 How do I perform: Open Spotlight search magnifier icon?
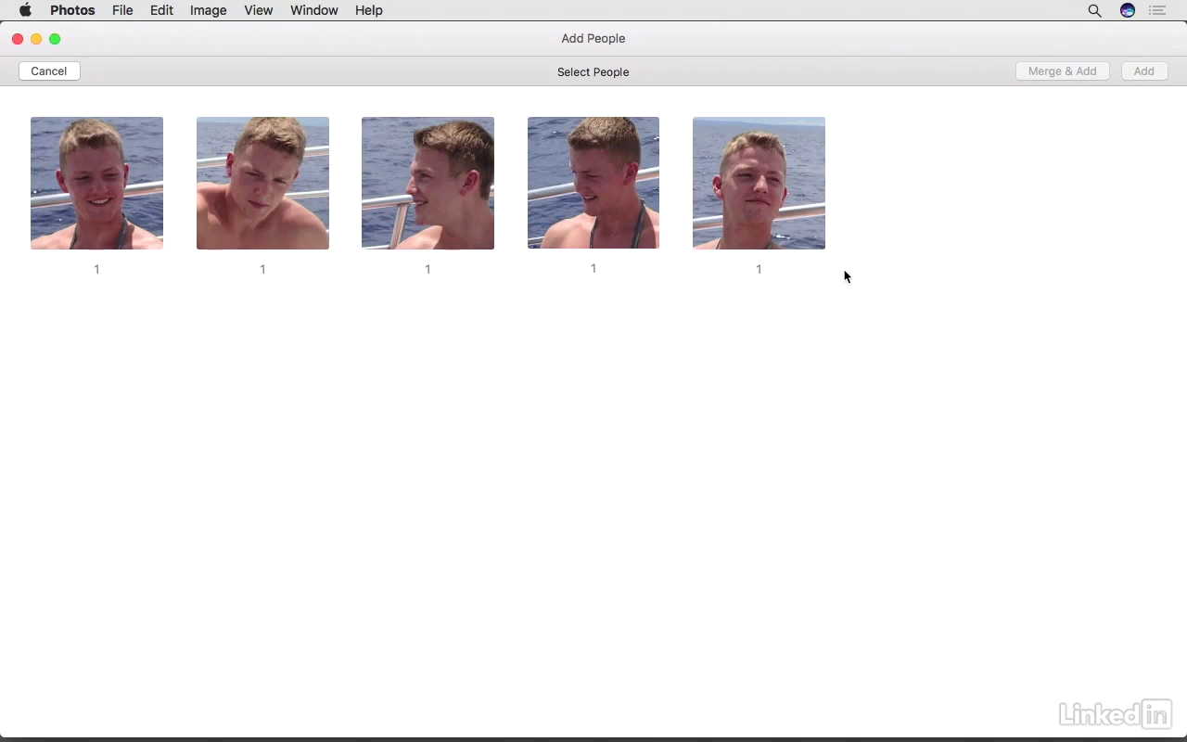click(1094, 10)
